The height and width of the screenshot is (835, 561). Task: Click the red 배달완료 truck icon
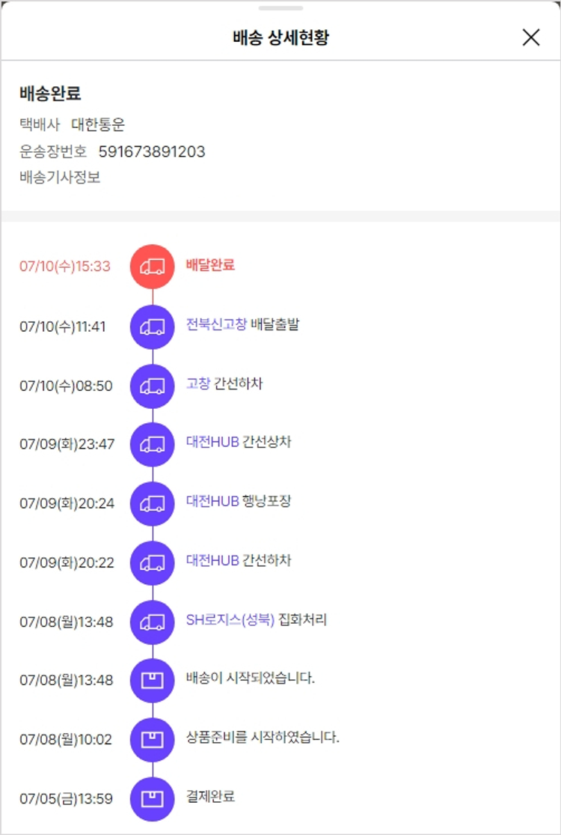point(153,266)
